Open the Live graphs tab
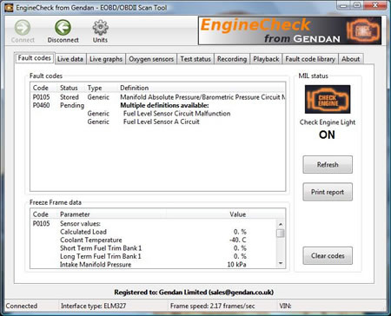 [x=106, y=59]
